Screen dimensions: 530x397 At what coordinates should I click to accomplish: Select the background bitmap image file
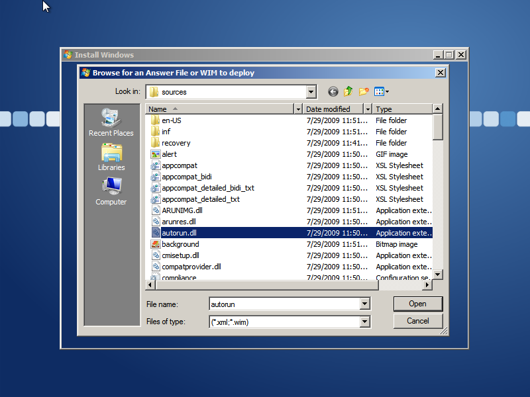(180, 244)
